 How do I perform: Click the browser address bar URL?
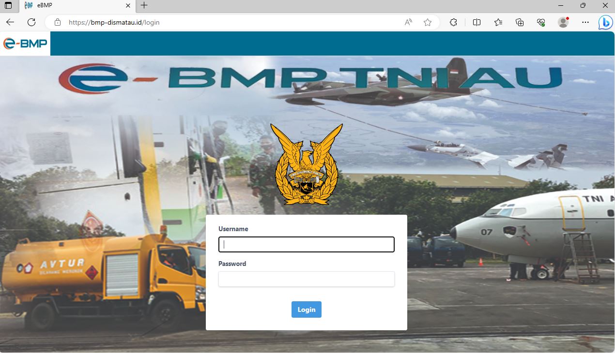coord(114,22)
